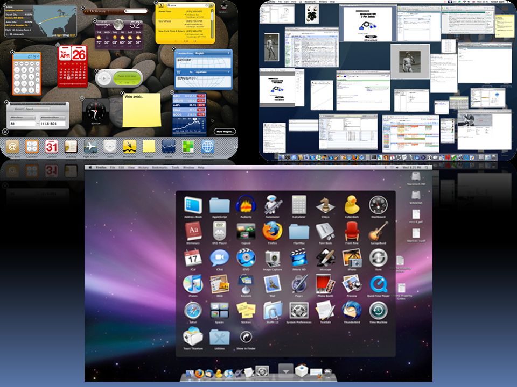Open Address Book in the Applications stack

pos(193,205)
